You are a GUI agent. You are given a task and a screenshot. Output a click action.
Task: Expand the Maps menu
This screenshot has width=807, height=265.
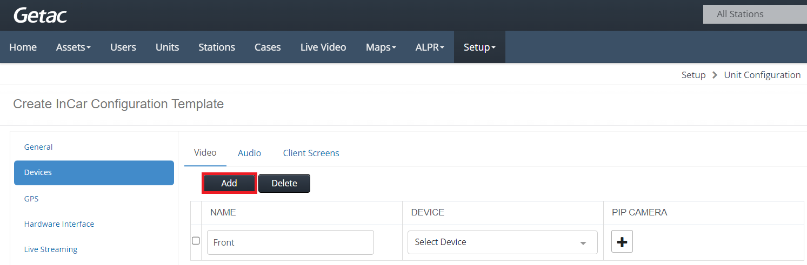(381, 47)
